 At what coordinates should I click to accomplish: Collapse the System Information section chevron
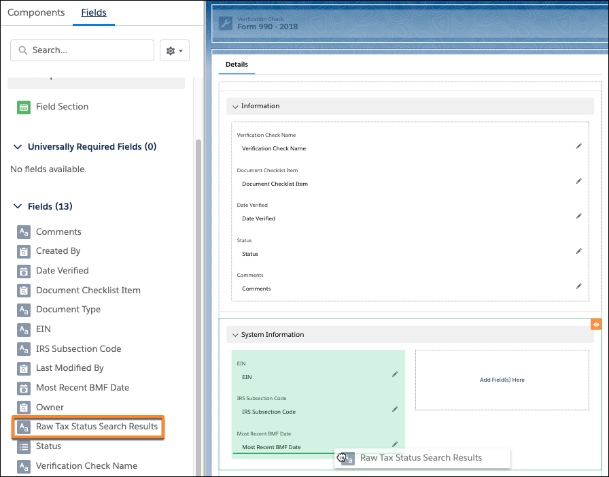[235, 335]
